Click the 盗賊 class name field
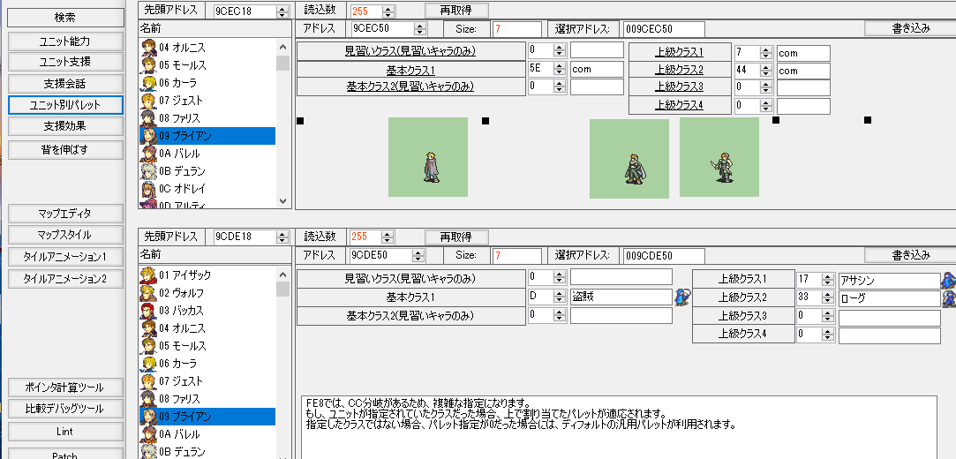The image size is (956, 459). click(x=621, y=297)
